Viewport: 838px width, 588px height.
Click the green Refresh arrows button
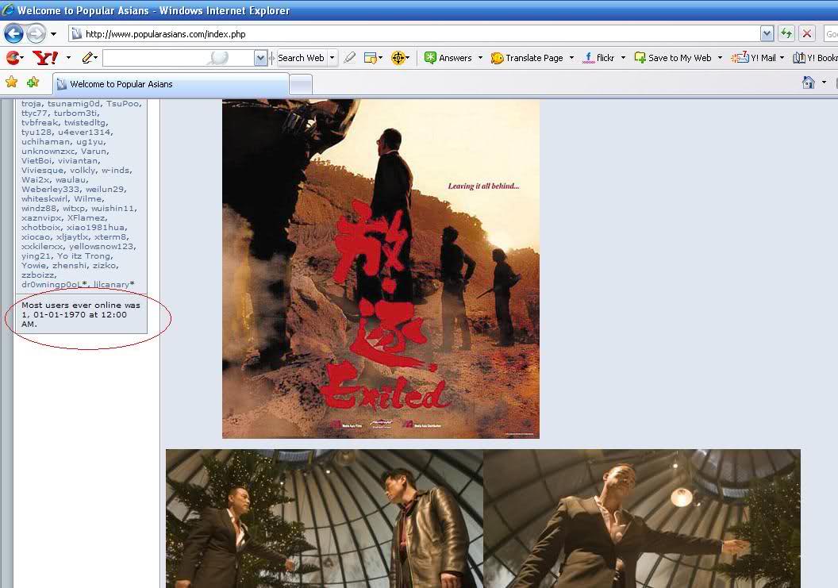point(786,34)
